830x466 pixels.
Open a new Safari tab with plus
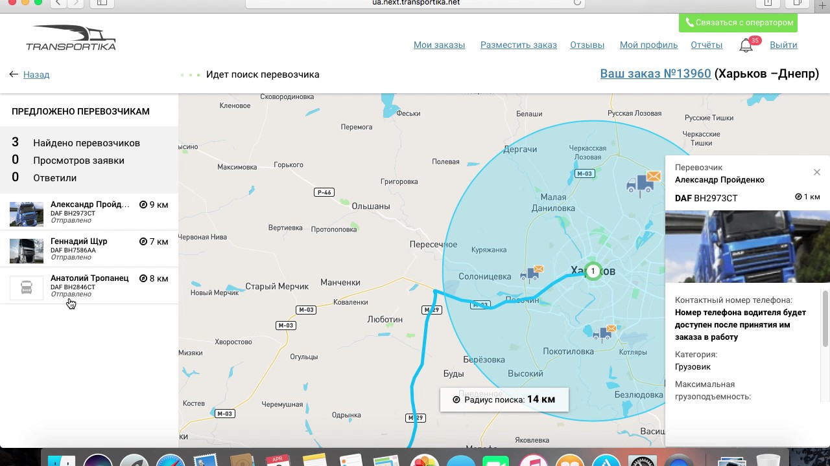coord(823,5)
